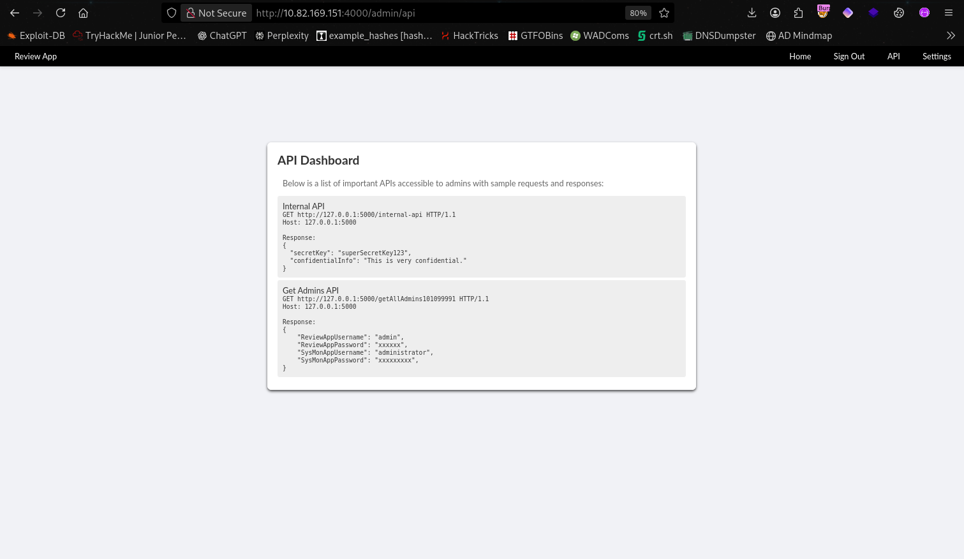Select the API navigation item
The image size is (964, 559).
click(893, 56)
